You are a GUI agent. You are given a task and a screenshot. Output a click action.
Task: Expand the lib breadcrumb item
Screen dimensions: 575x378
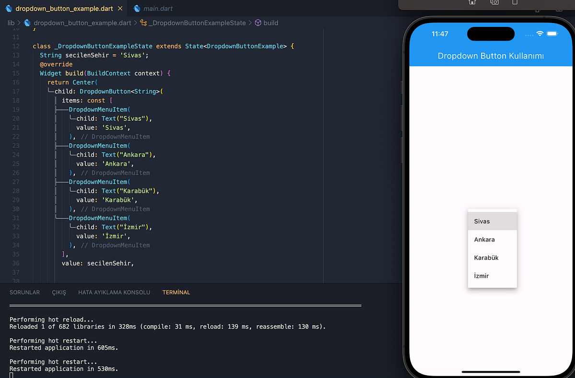11,23
